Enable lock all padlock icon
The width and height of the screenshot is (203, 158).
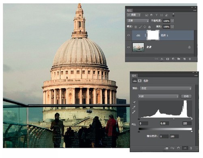[149, 27]
